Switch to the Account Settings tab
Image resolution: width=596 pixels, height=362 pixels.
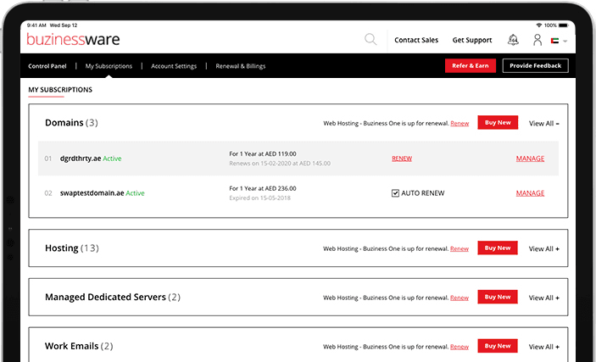(x=174, y=66)
